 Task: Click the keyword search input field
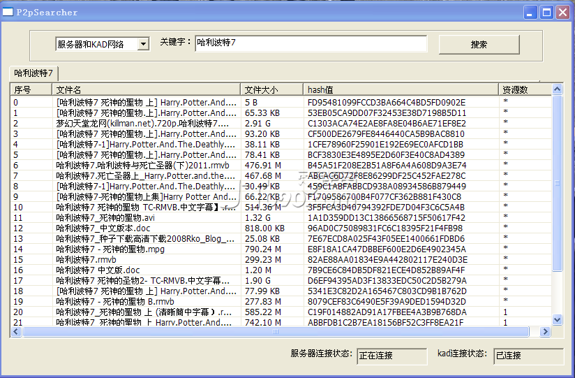[x=311, y=43]
